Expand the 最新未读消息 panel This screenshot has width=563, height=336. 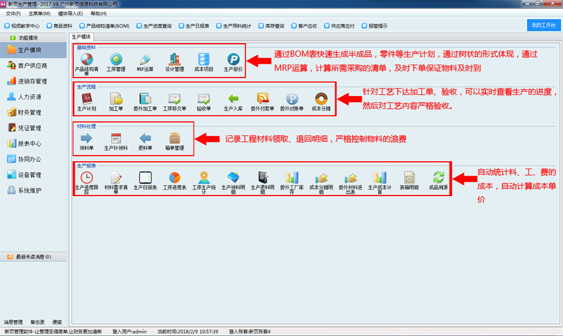[33, 257]
